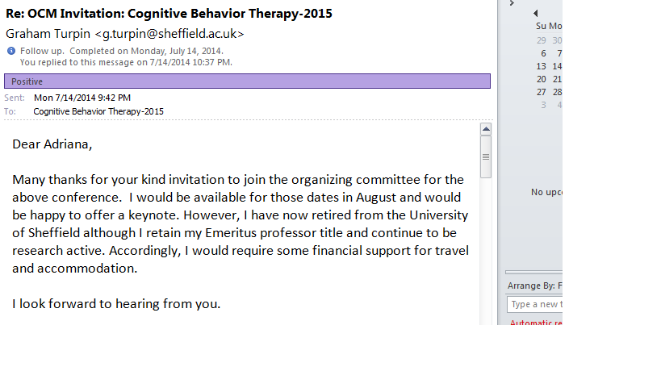Expand the To-Do Bar chevron
Screen dimensions: 661x371
[511, 3]
